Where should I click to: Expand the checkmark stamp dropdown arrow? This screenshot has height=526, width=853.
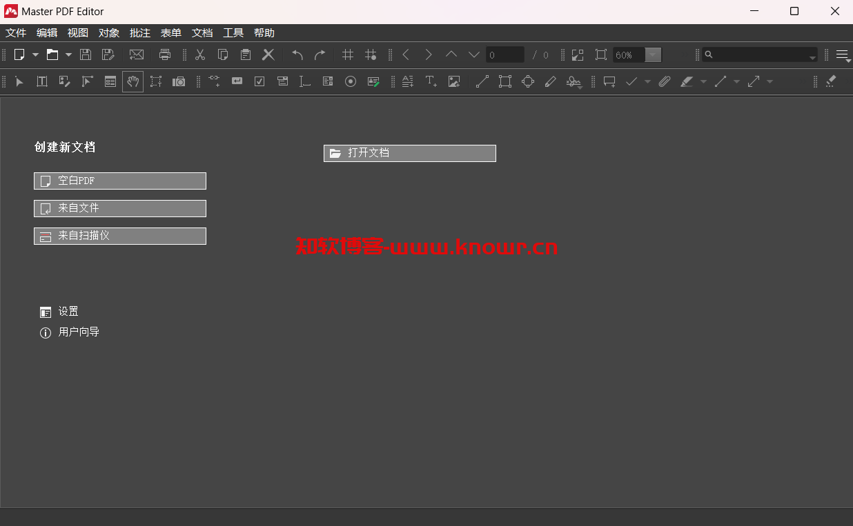point(647,81)
